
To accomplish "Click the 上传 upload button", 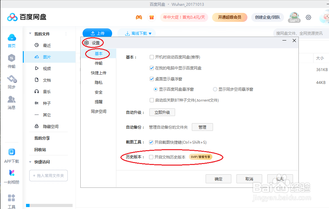I will click(97, 33).
